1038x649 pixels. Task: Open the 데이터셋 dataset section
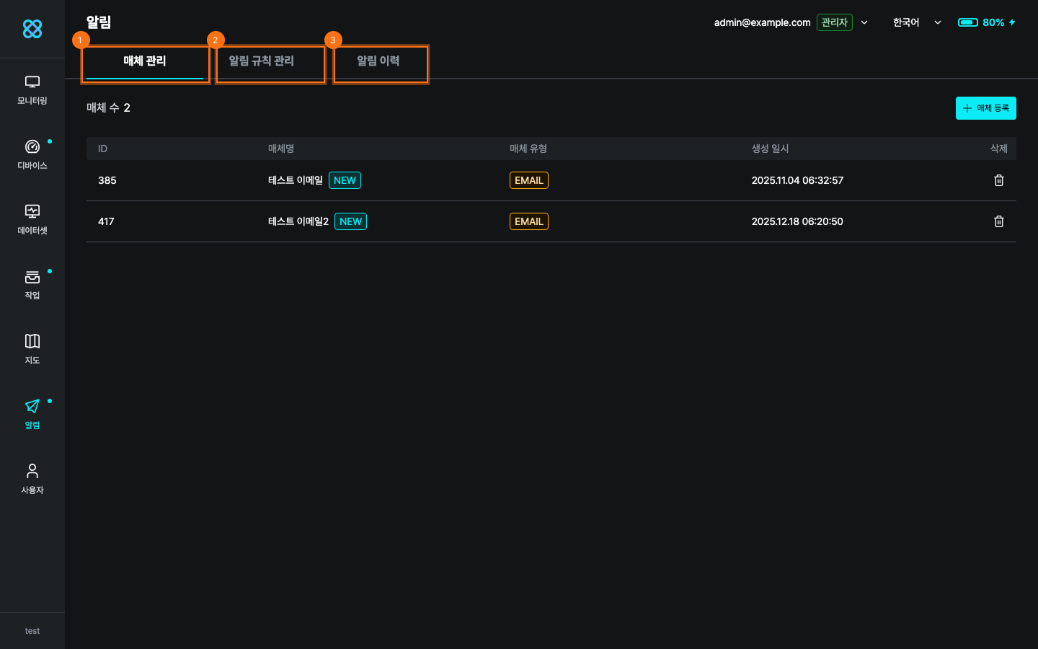click(x=32, y=219)
